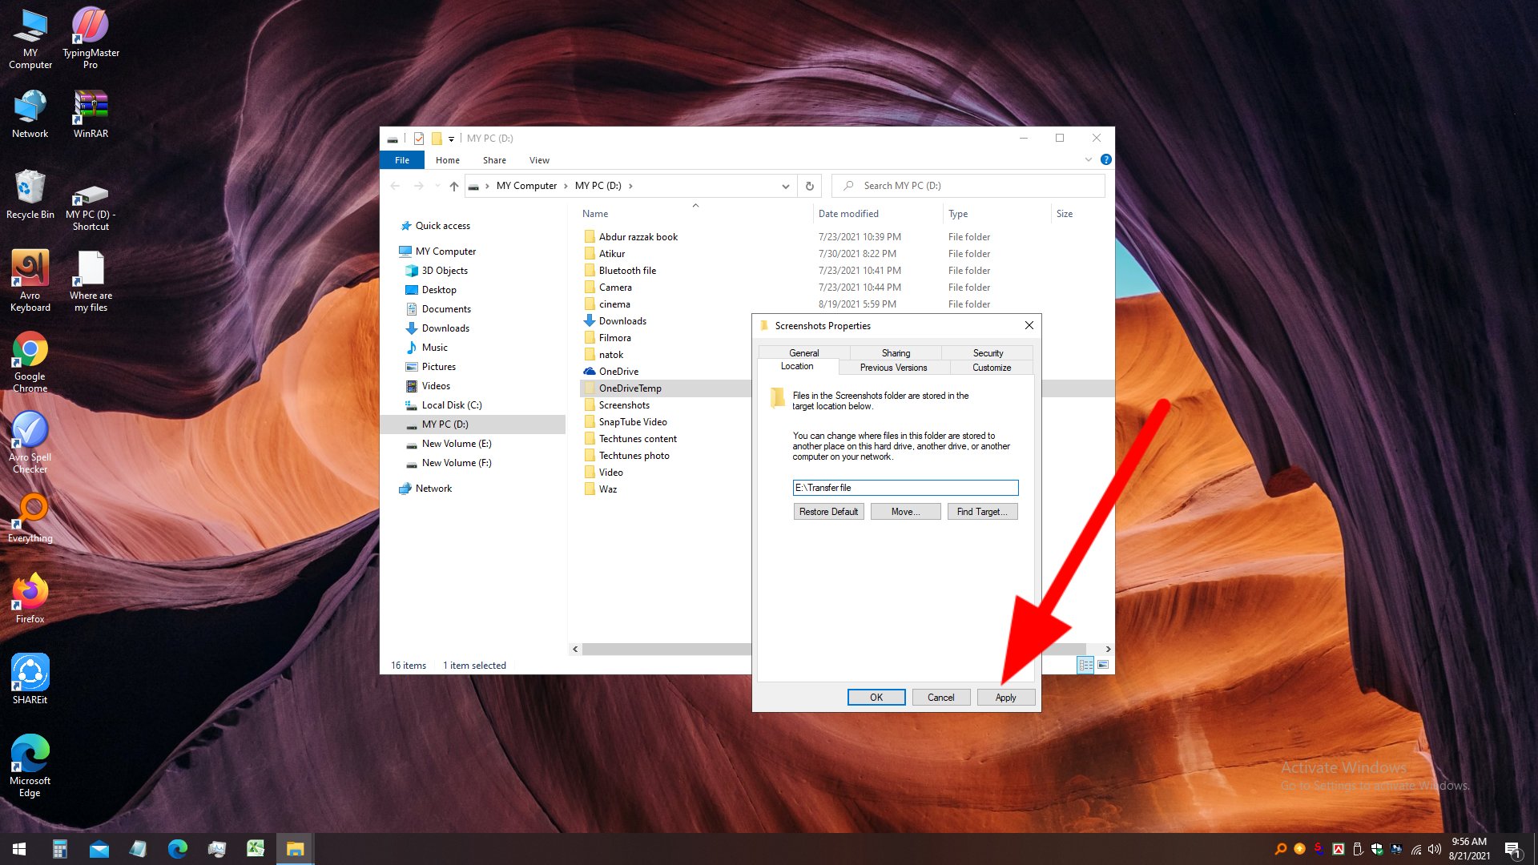The image size is (1538, 865).
Task: Launch Calculator from the taskbar
Action: (59, 848)
